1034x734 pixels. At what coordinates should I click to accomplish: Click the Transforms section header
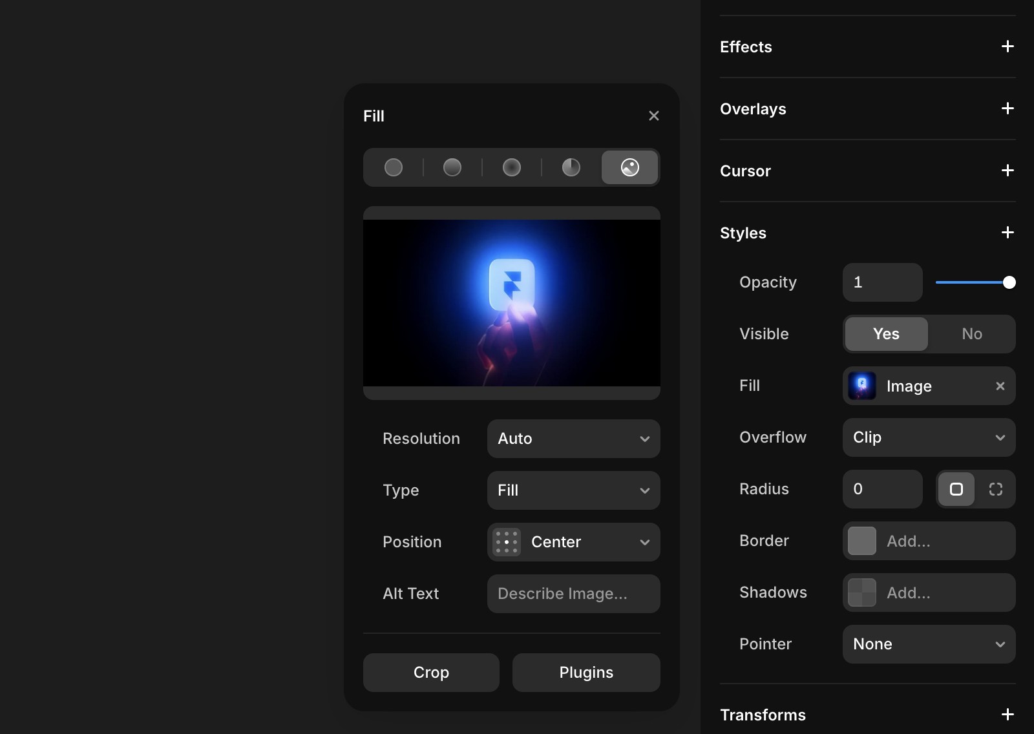point(763,715)
